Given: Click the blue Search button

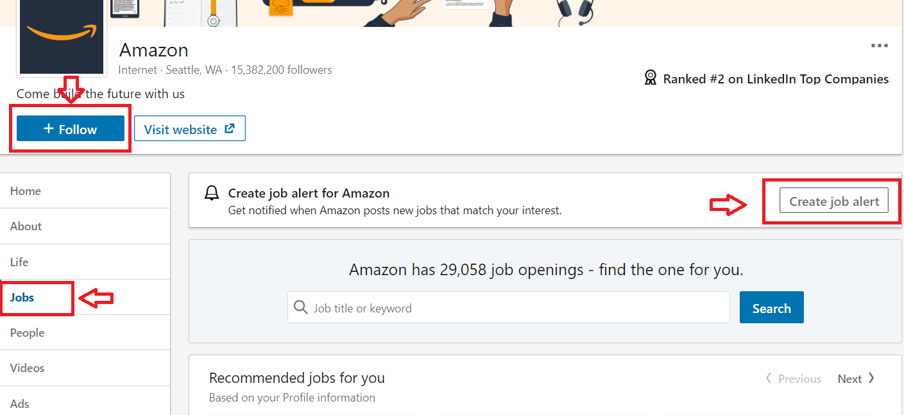Looking at the screenshot, I should pos(771,307).
